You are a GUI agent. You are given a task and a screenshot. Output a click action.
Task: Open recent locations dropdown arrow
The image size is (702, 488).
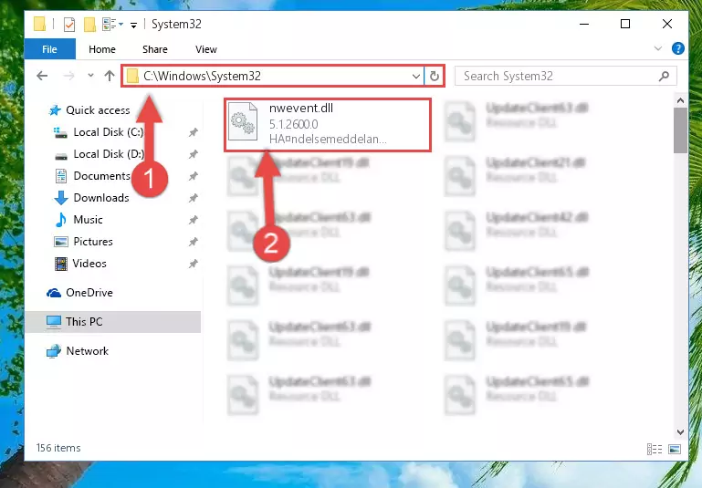90,75
